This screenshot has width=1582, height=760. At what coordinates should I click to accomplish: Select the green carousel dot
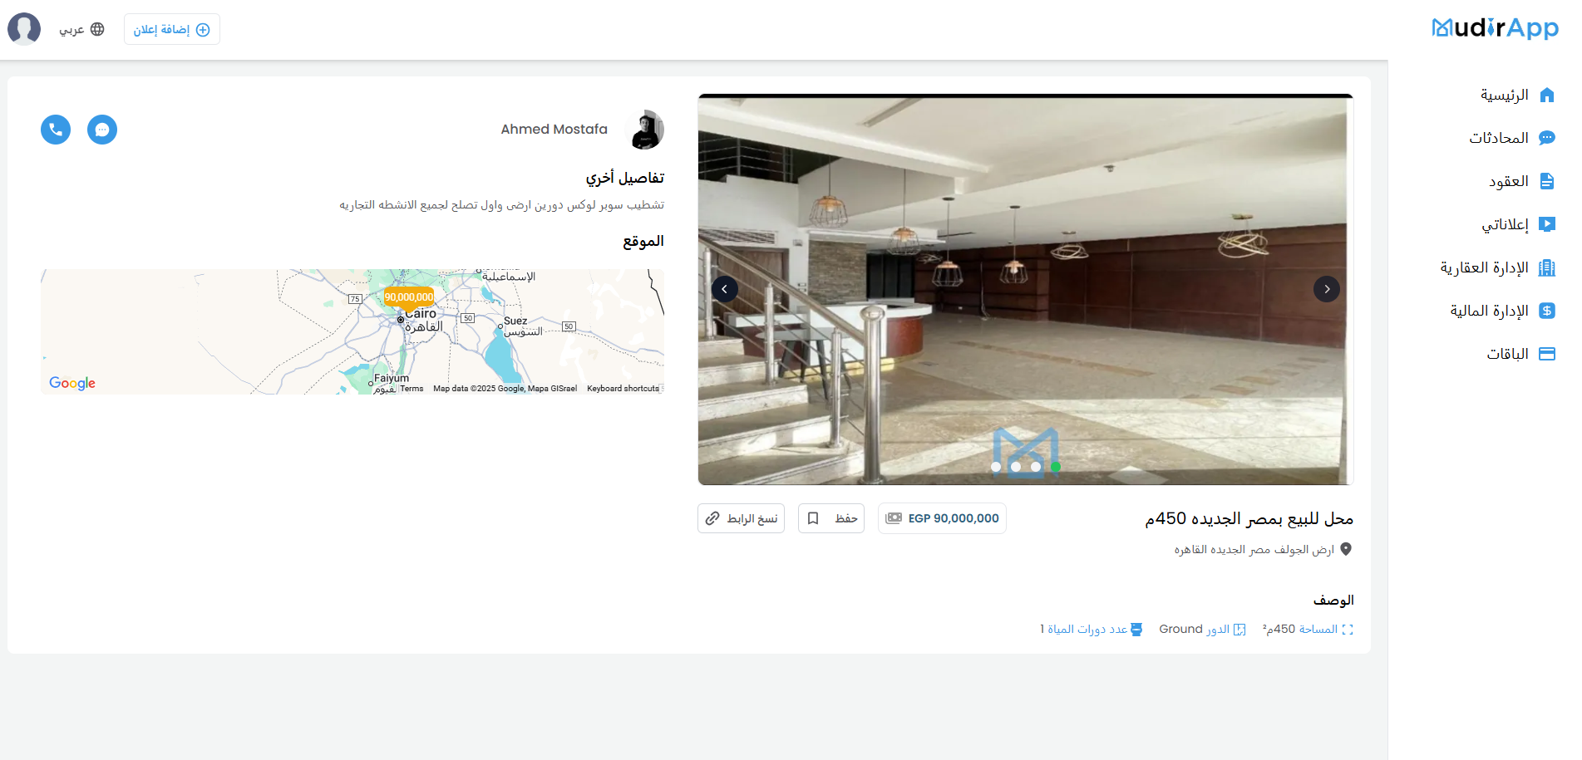tap(1055, 467)
